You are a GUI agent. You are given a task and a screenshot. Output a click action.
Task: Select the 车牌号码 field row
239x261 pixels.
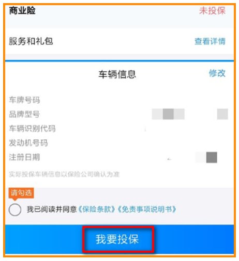(x=119, y=100)
